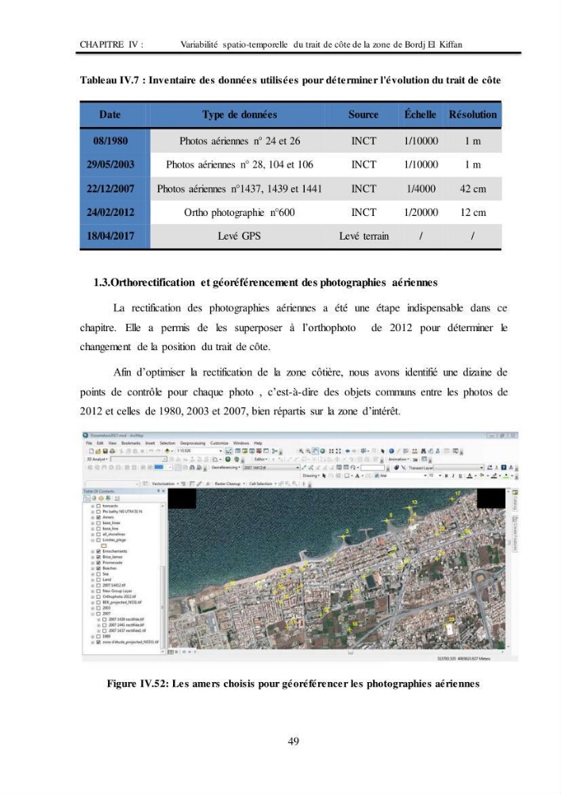Viewport: 561px width, 794px height.
Task: Click List By Visibility icon in contents
Action: point(102,499)
